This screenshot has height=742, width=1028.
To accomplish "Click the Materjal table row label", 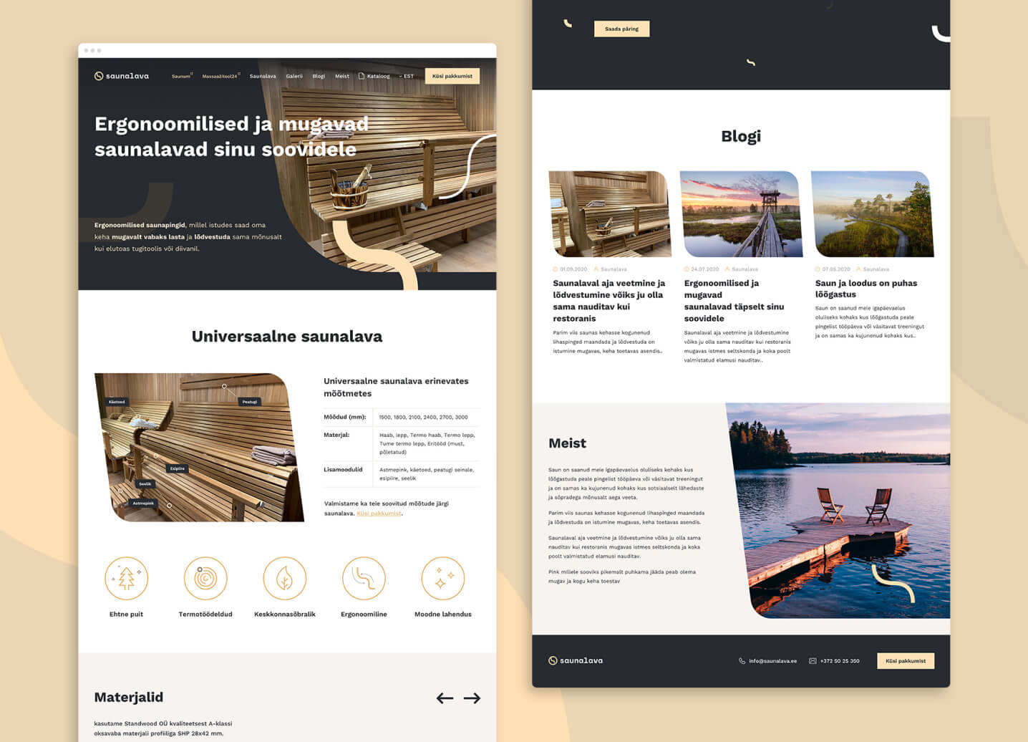I will pyautogui.click(x=336, y=435).
